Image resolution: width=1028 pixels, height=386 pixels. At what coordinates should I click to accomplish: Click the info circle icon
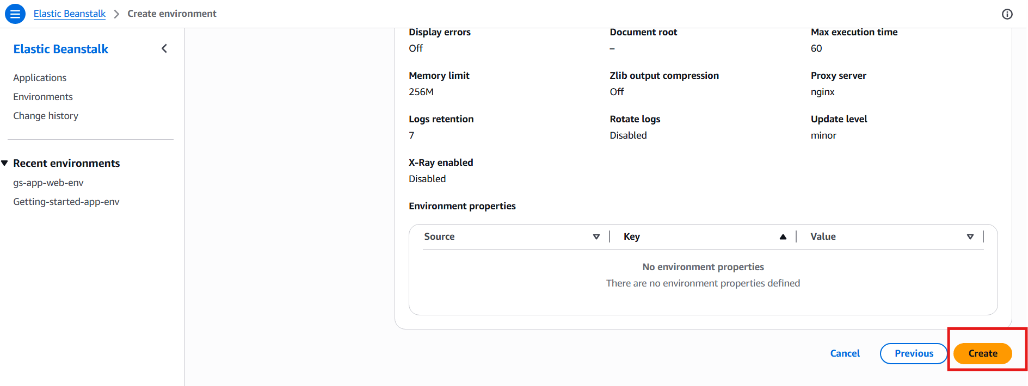click(x=1007, y=14)
